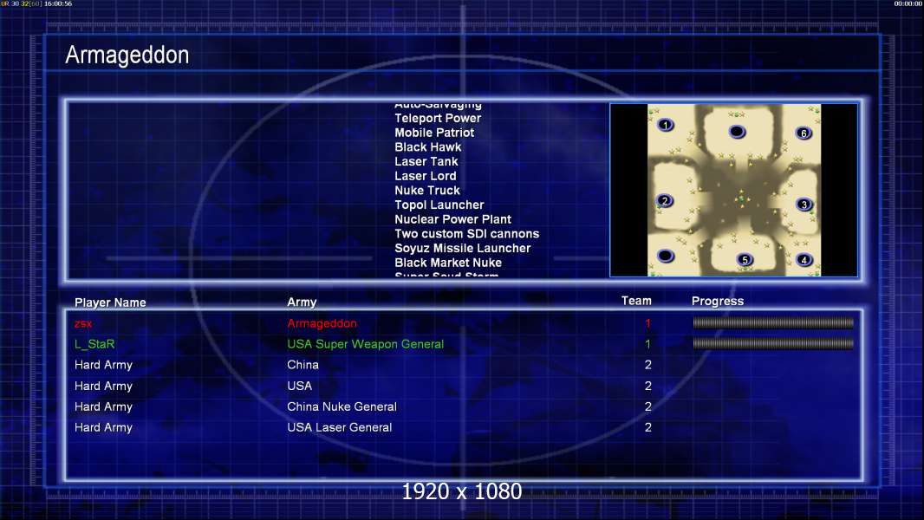Viewport: 924px width, 520px height.
Task: Click start position marker 1 on map
Action: pos(666,125)
